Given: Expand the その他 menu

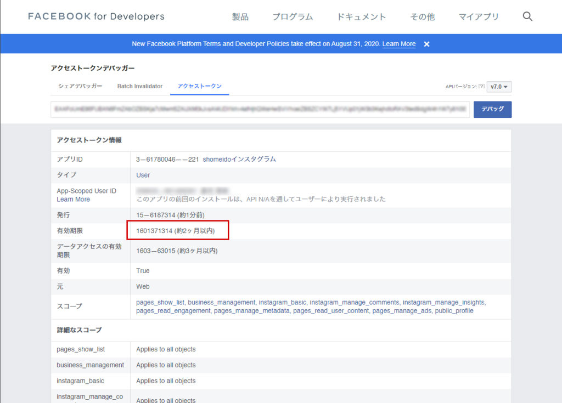Looking at the screenshot, I should point(422,17).
